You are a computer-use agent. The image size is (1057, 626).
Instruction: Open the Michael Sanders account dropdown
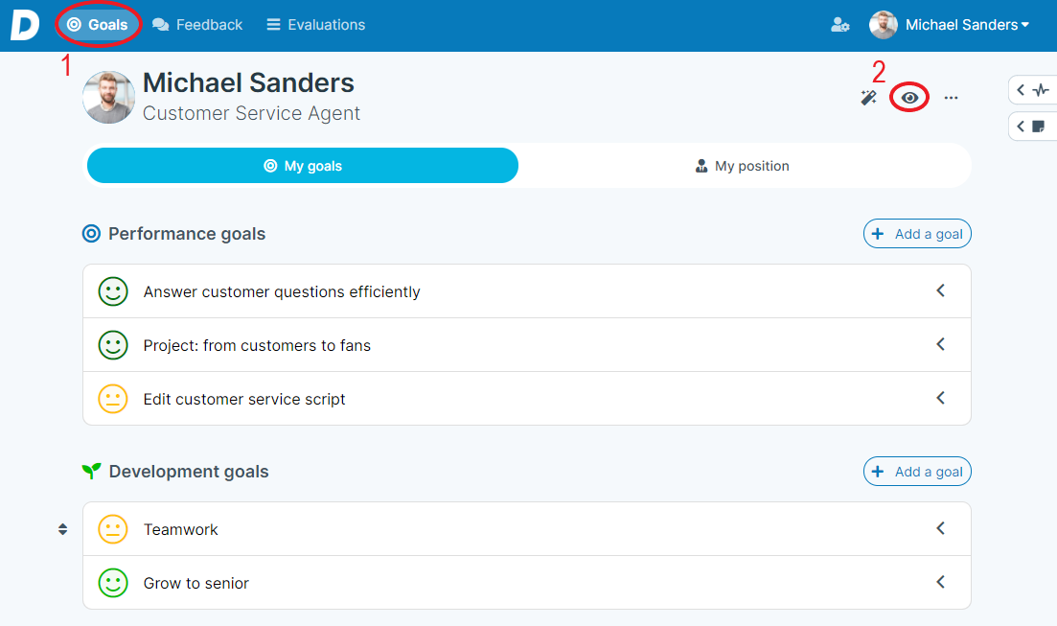pyautogui.click(x=950, y=25)
